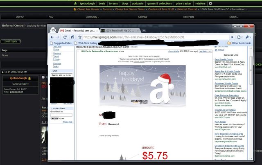The image size is (262, 165).
Task: Click the Go arrow beside address bar
Action: pos(232,37)
